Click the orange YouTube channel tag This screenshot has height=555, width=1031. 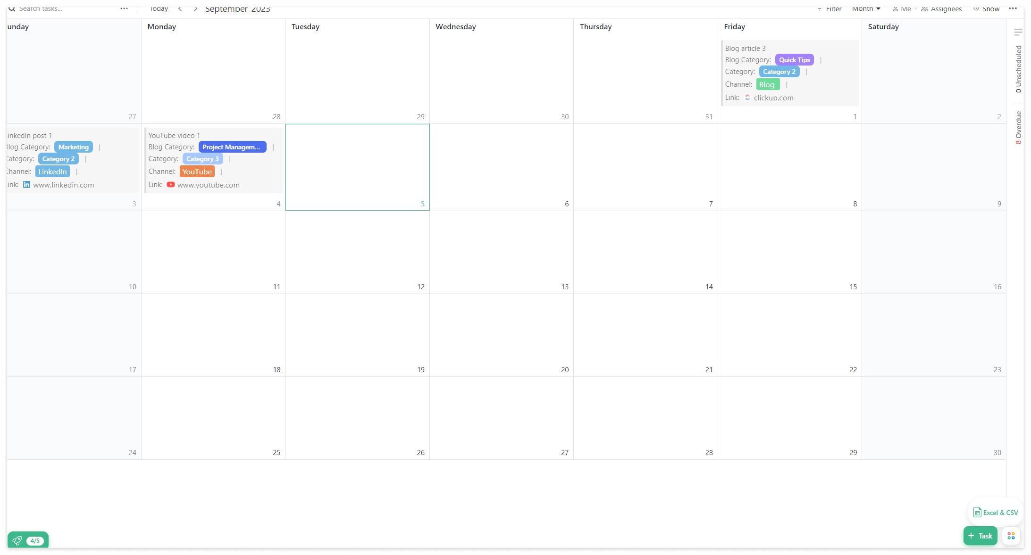tap(197, 171)
